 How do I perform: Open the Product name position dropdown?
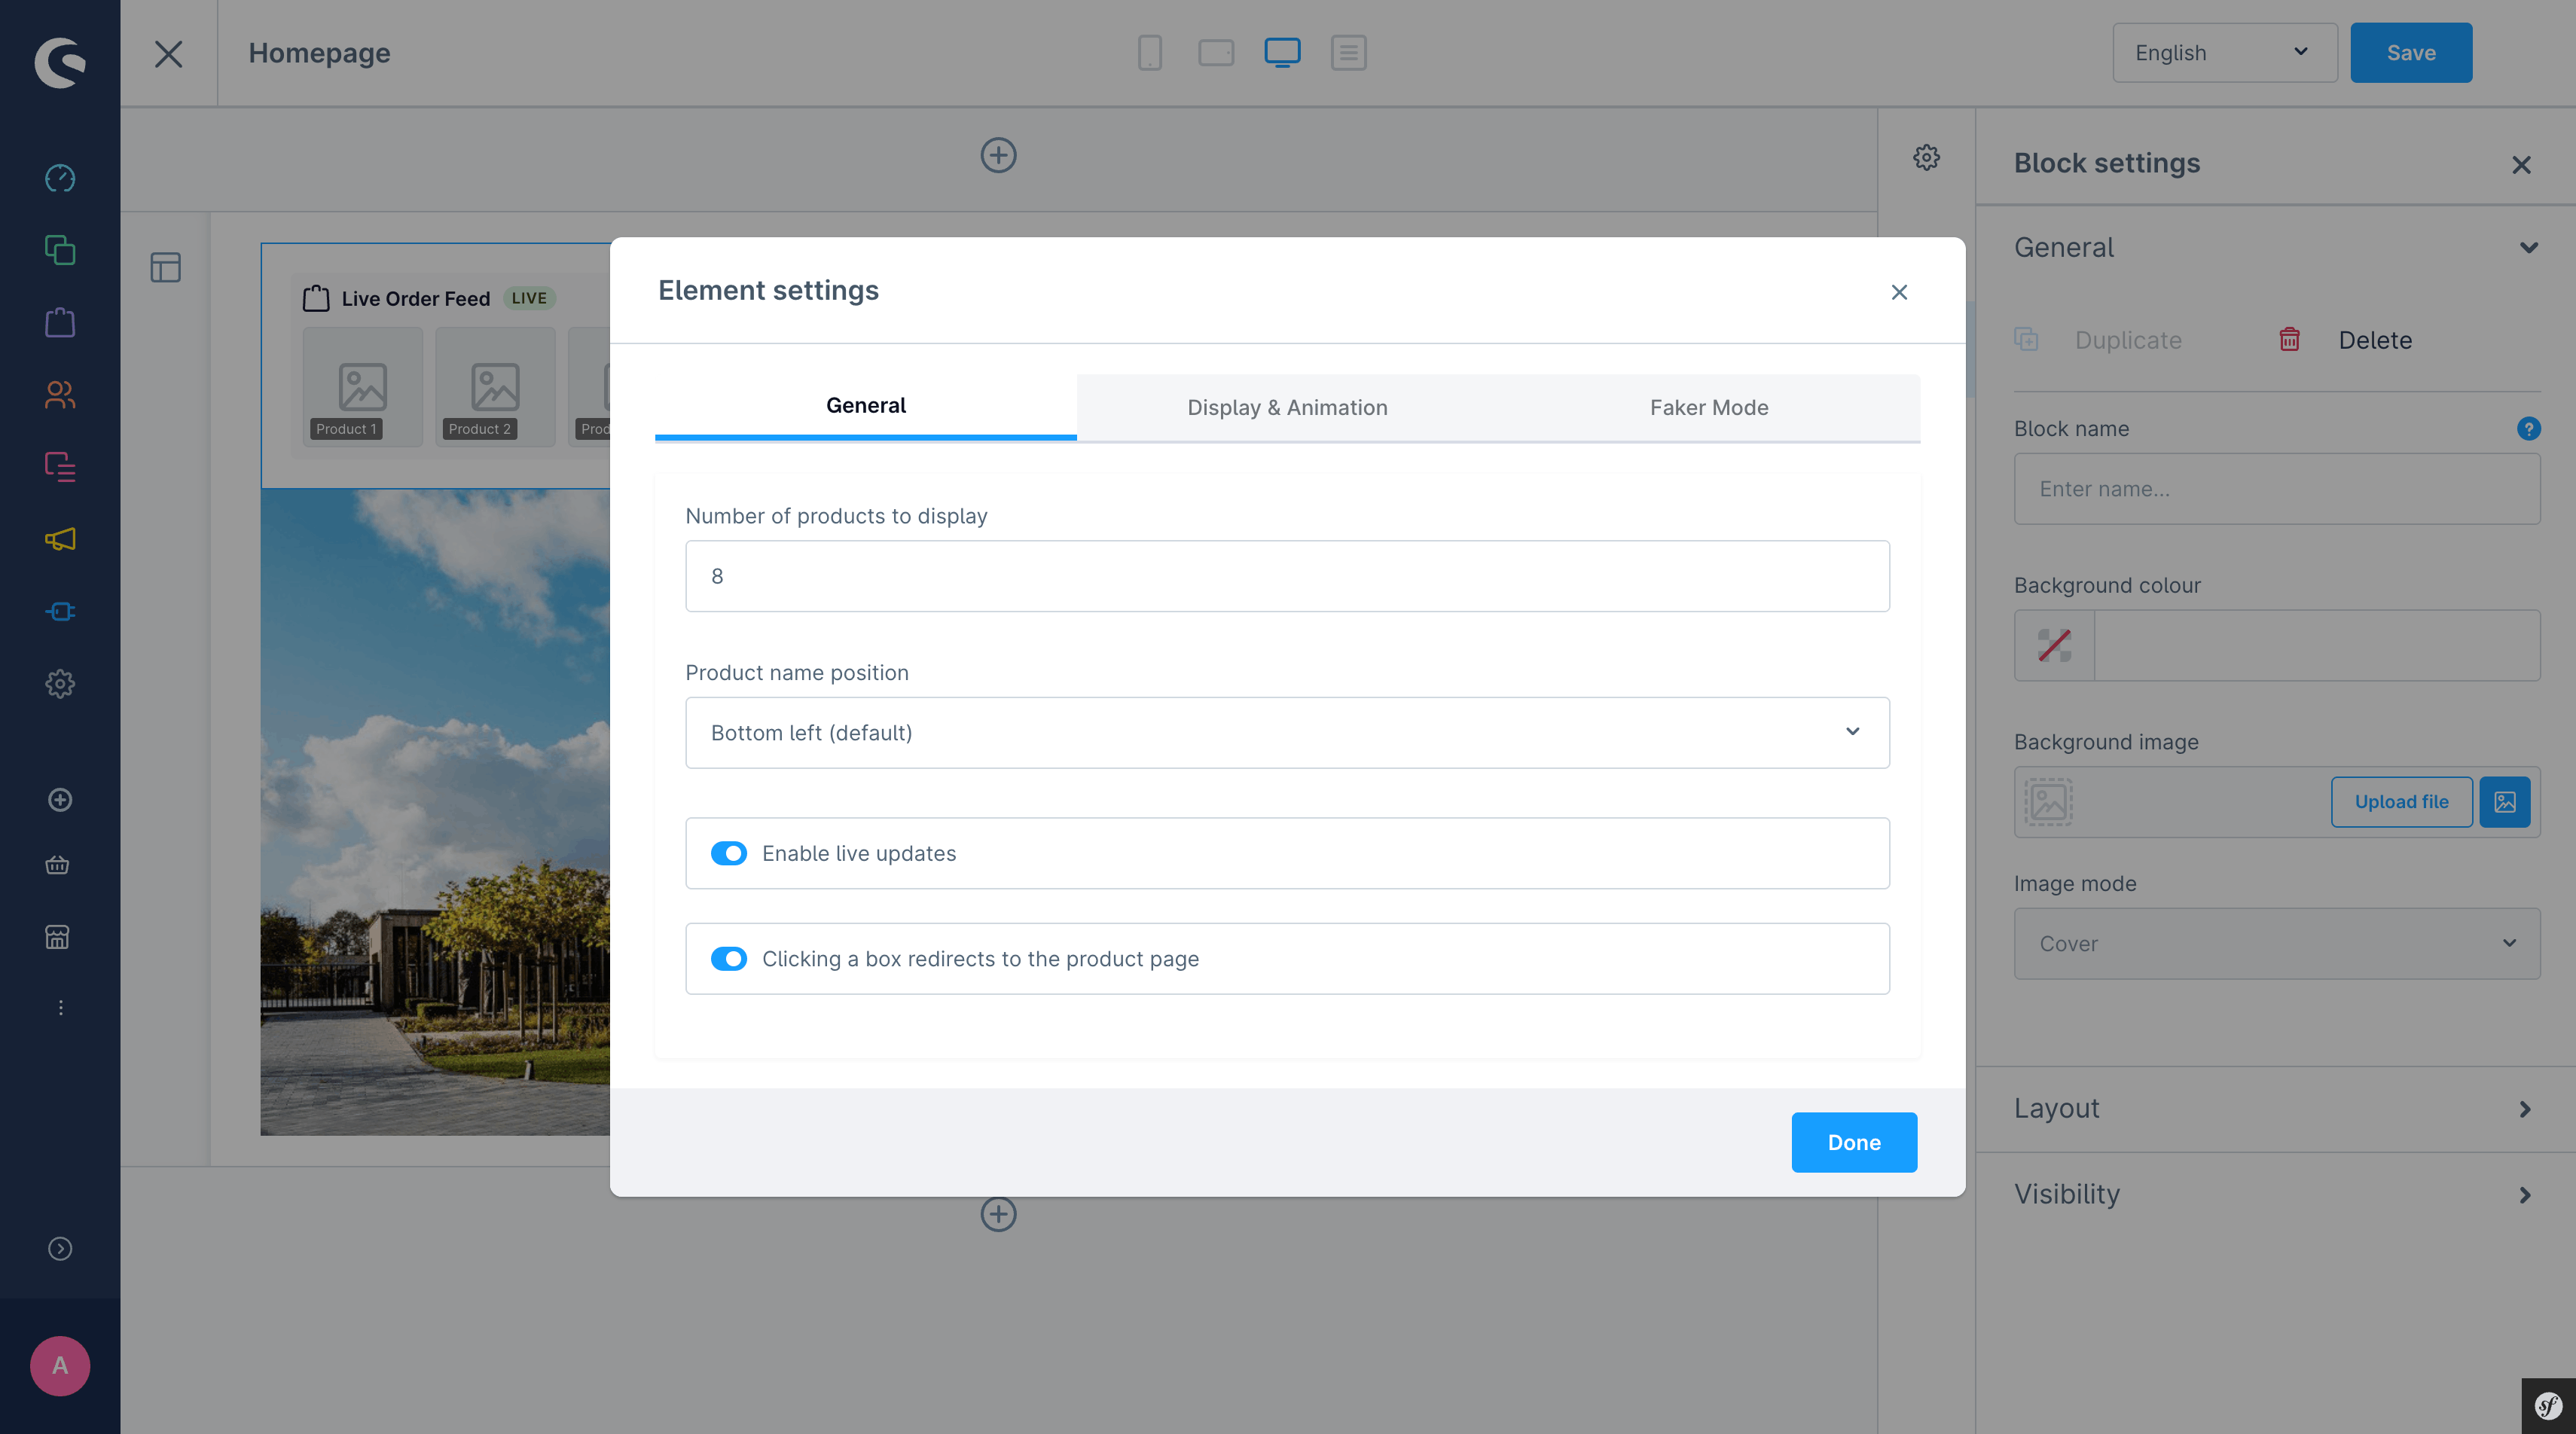click(1287, 733)
